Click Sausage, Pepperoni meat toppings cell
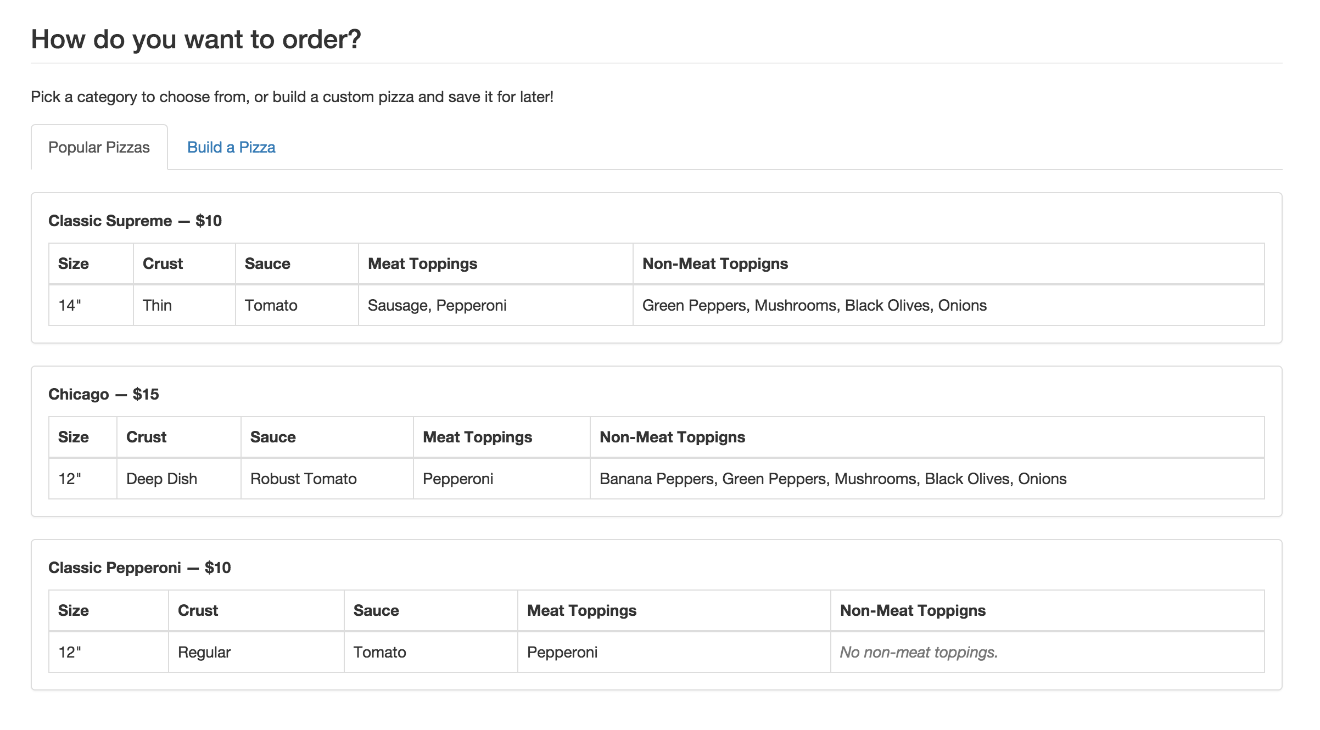Image resolution: width=1320 pixels, height=730 pixels. 496,305
